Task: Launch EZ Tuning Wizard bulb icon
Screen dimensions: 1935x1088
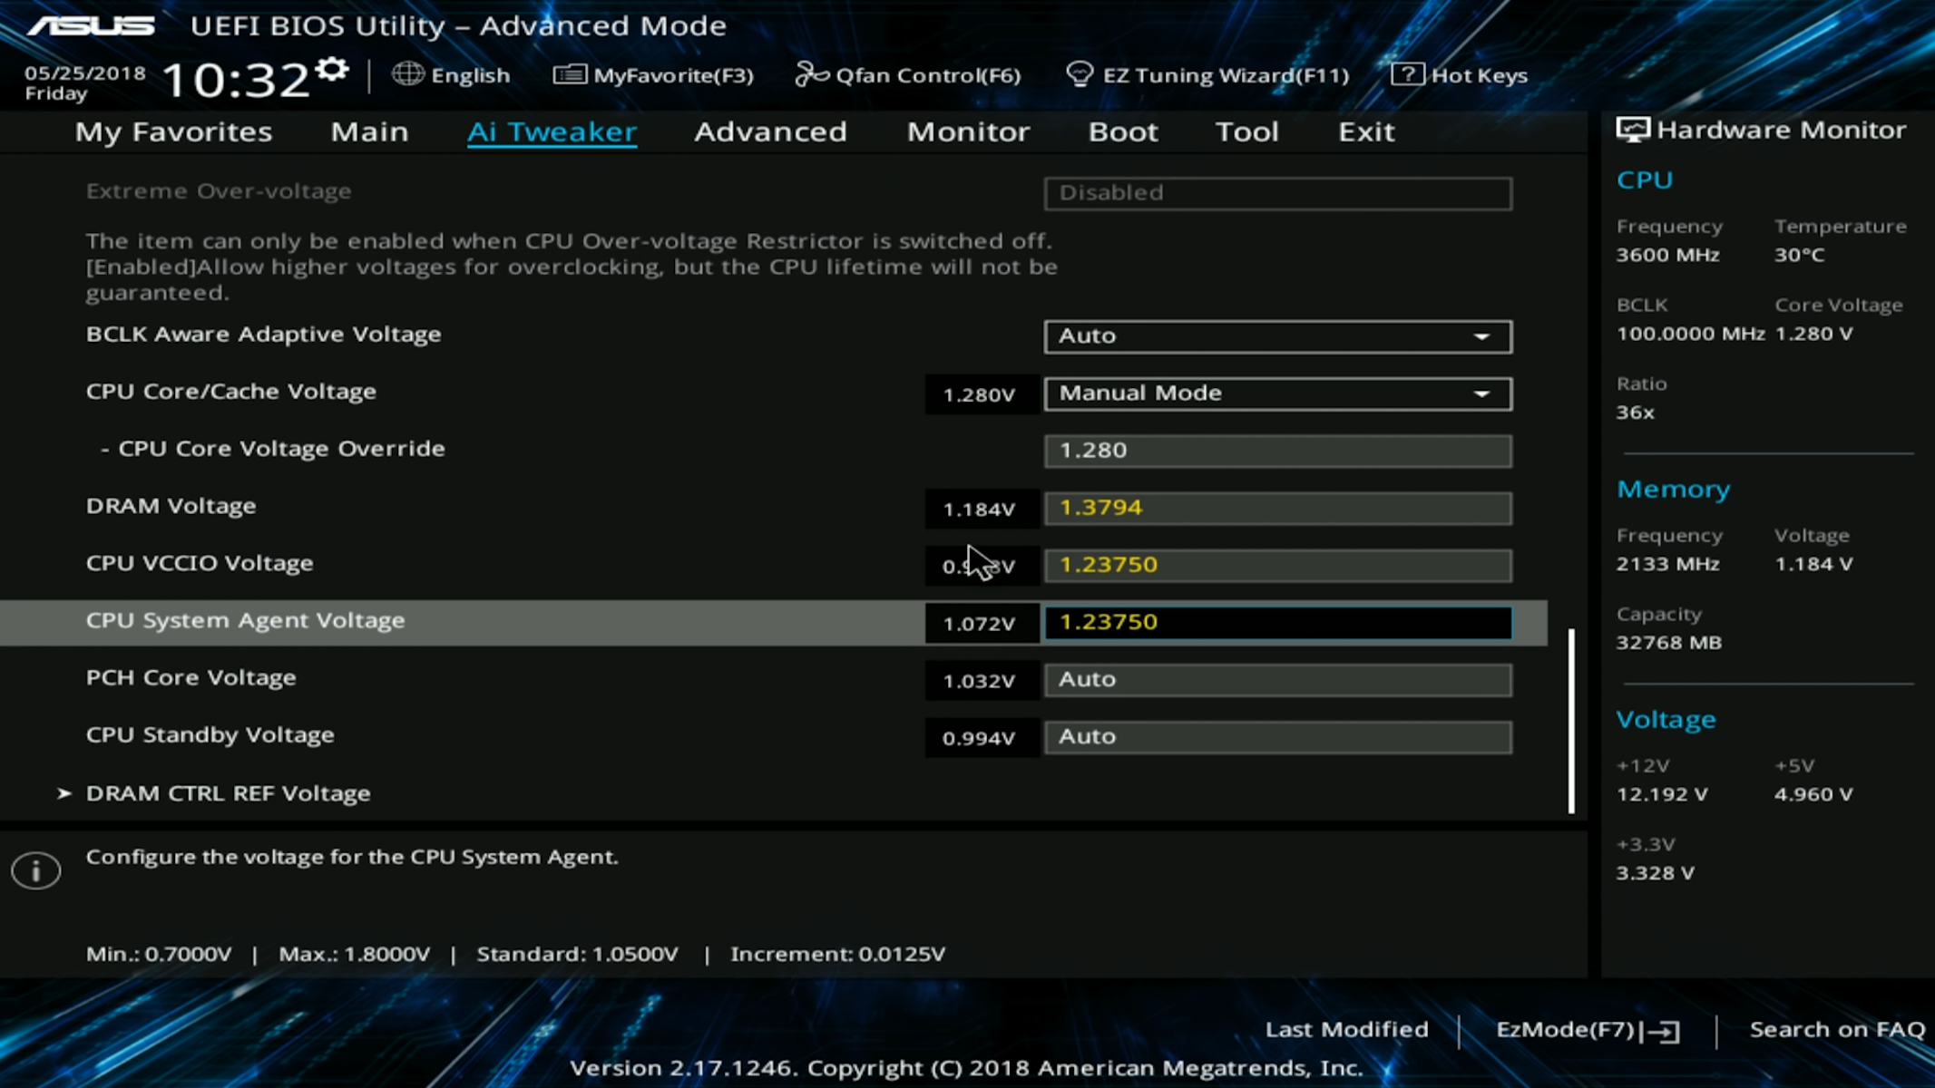Action: 1079,74
